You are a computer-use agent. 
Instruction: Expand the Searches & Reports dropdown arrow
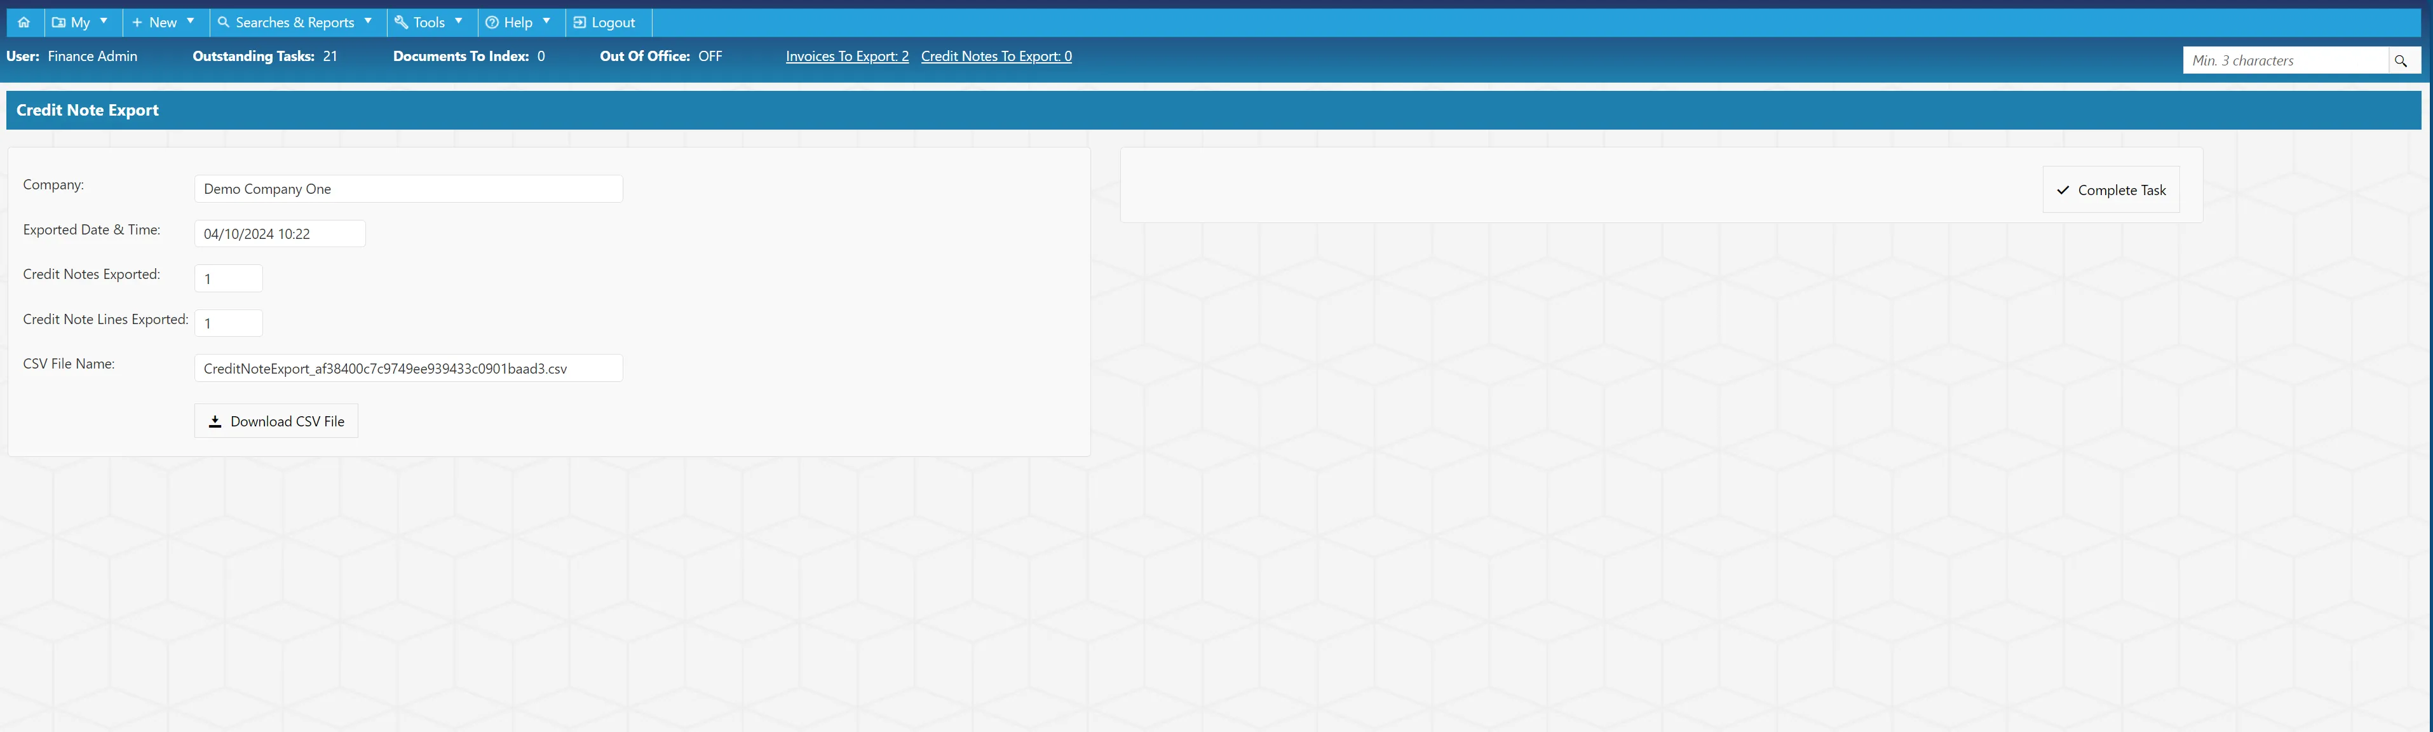click(369, 21)
